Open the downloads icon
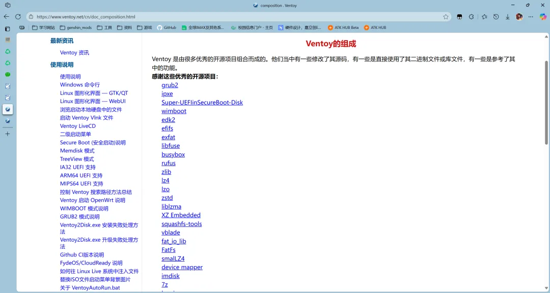This screenshot has height=293, width=550. [x=508, y=16]
